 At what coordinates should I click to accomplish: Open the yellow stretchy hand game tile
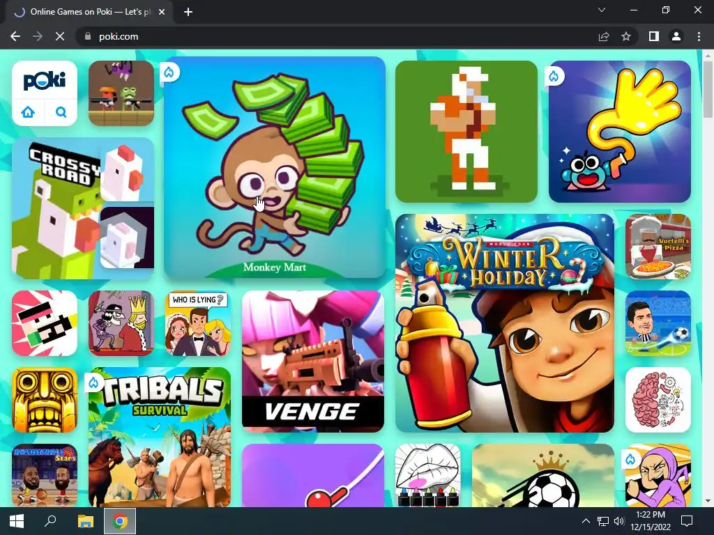(620, 132)
